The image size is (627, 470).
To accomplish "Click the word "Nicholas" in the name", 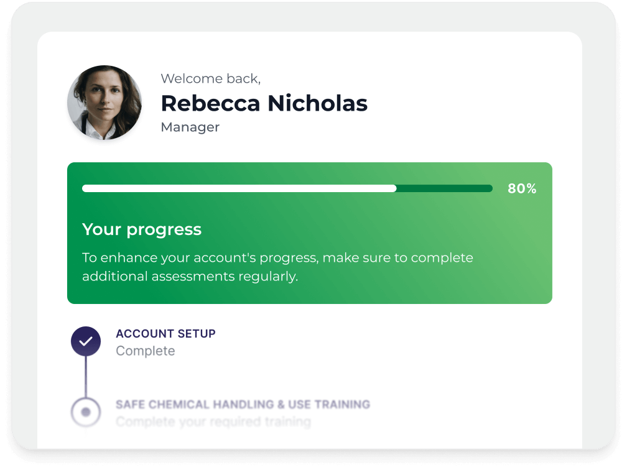I will [x=317, y=103].
